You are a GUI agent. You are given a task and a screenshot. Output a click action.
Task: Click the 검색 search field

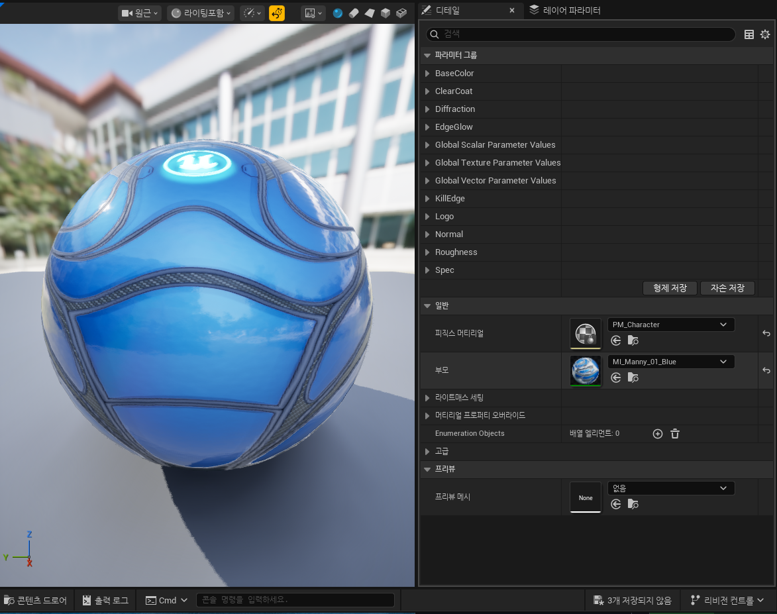click(x=580, y=34)
